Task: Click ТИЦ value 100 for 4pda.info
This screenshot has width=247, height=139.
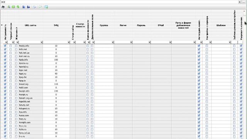Action: pyautogui.click(x=56, y=60)
